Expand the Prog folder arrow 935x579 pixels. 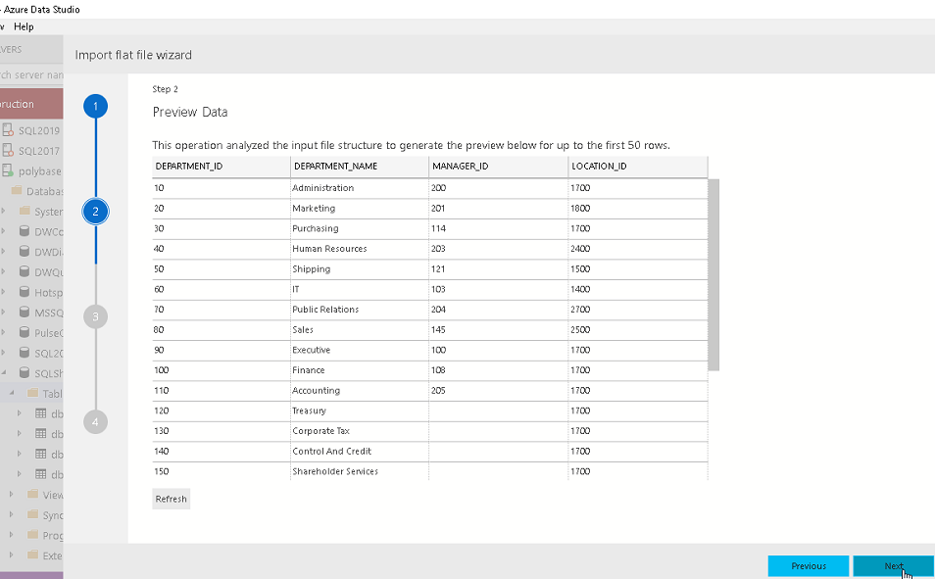pos(11,536)
